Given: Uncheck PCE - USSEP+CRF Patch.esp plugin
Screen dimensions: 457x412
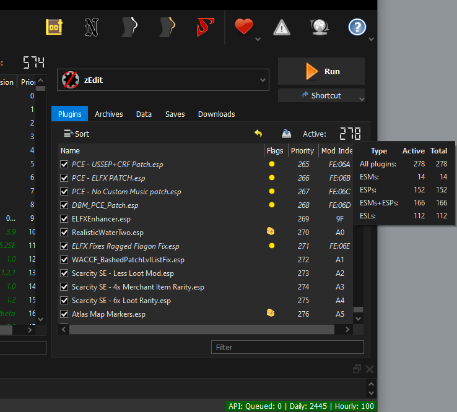Looking at the screenshot, I should (64, 164).
